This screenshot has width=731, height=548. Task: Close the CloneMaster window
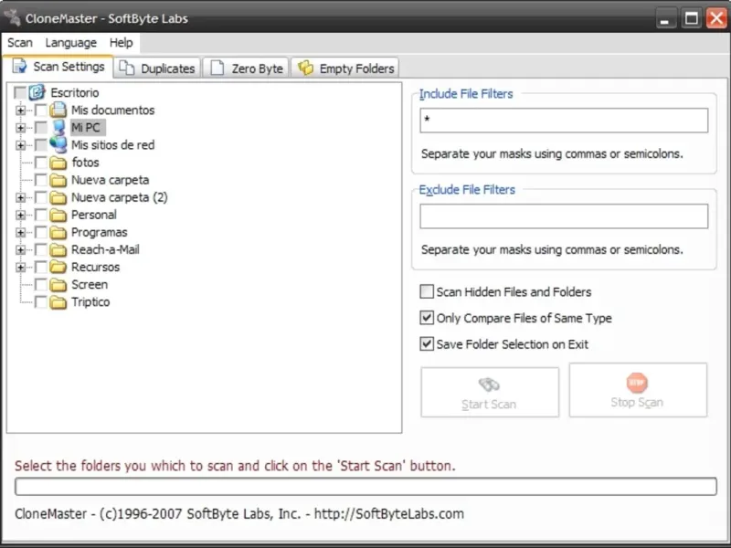pos(716,18)
